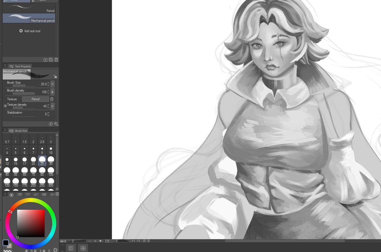Select brush size preset 100
This screenshot has width=381, height=252.
tap(51, 172)
